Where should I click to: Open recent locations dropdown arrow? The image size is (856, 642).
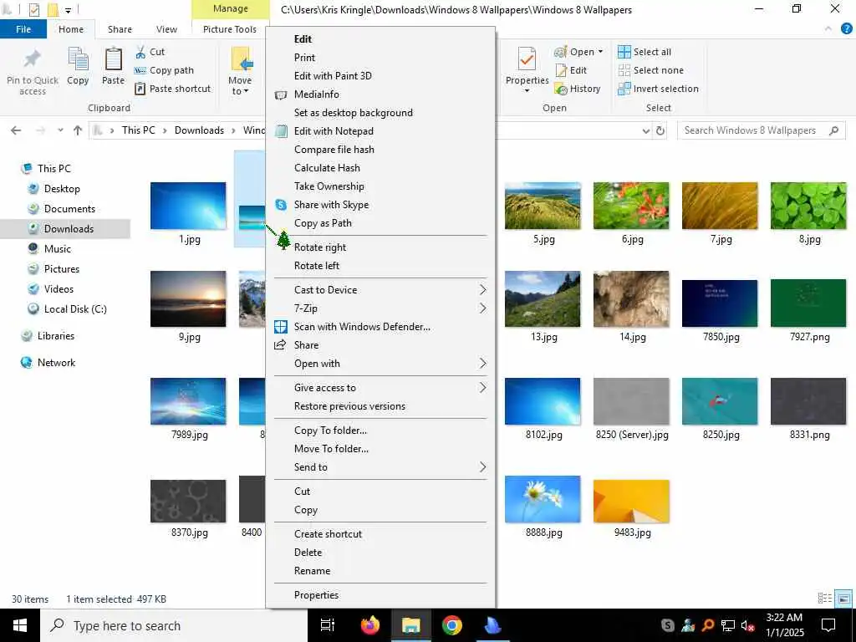pyautogui.click(x=60, y=130)
